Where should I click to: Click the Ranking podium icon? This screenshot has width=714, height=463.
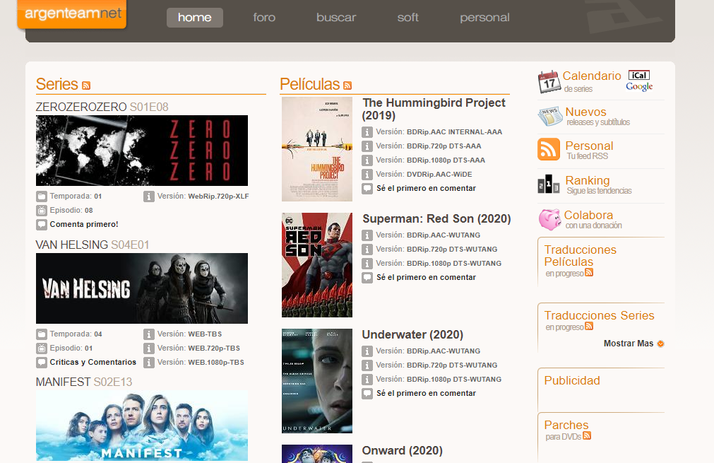click(549, 184)
